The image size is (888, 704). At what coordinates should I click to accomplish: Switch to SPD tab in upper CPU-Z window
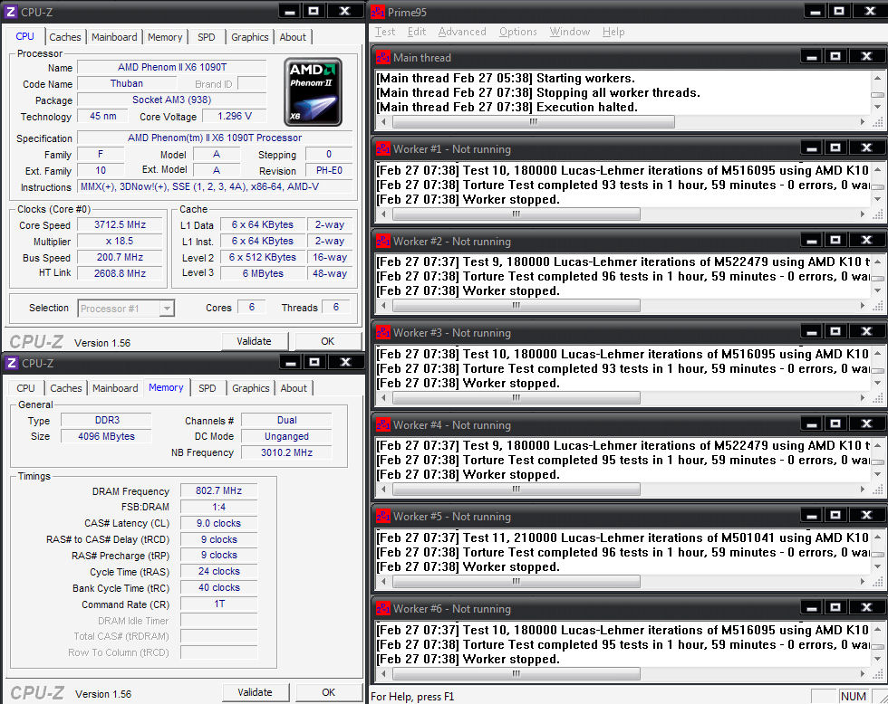(207, 37)
